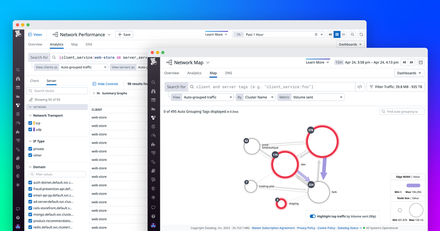Click binoculars icon in Network Performance sidebar

(18, 78)
